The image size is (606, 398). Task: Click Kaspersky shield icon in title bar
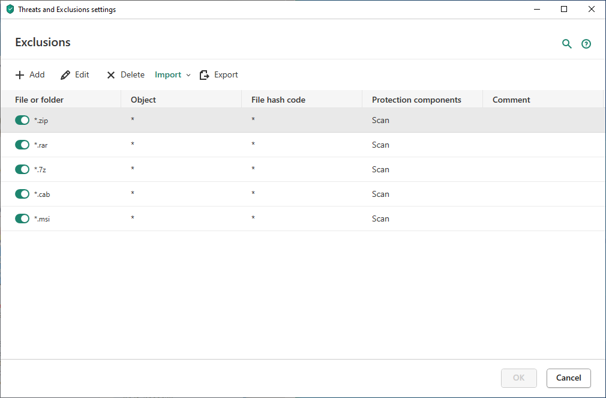(x=10, y=10)
